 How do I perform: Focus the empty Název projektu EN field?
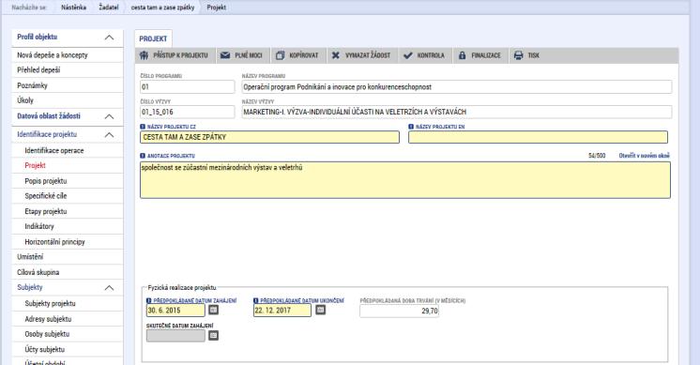coord(538,137)
